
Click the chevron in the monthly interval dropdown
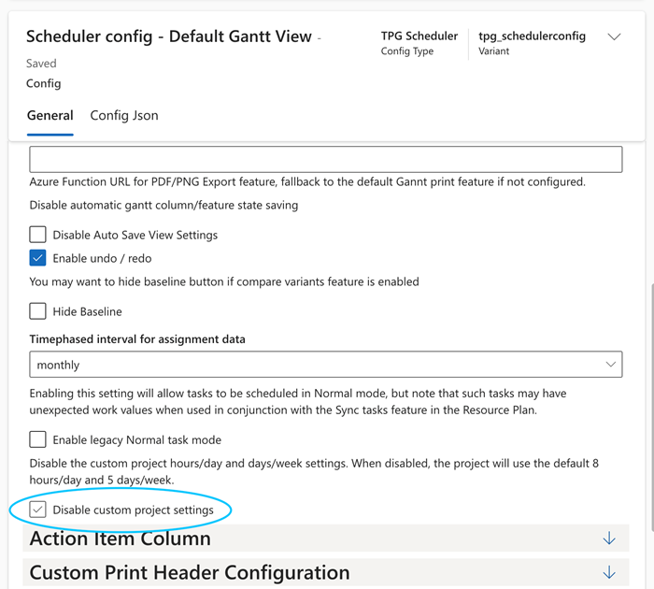[x=611, y=364]
